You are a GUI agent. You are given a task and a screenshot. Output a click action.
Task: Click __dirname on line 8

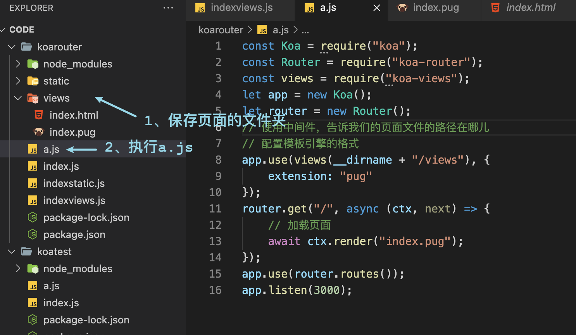[x=362, y=160]
